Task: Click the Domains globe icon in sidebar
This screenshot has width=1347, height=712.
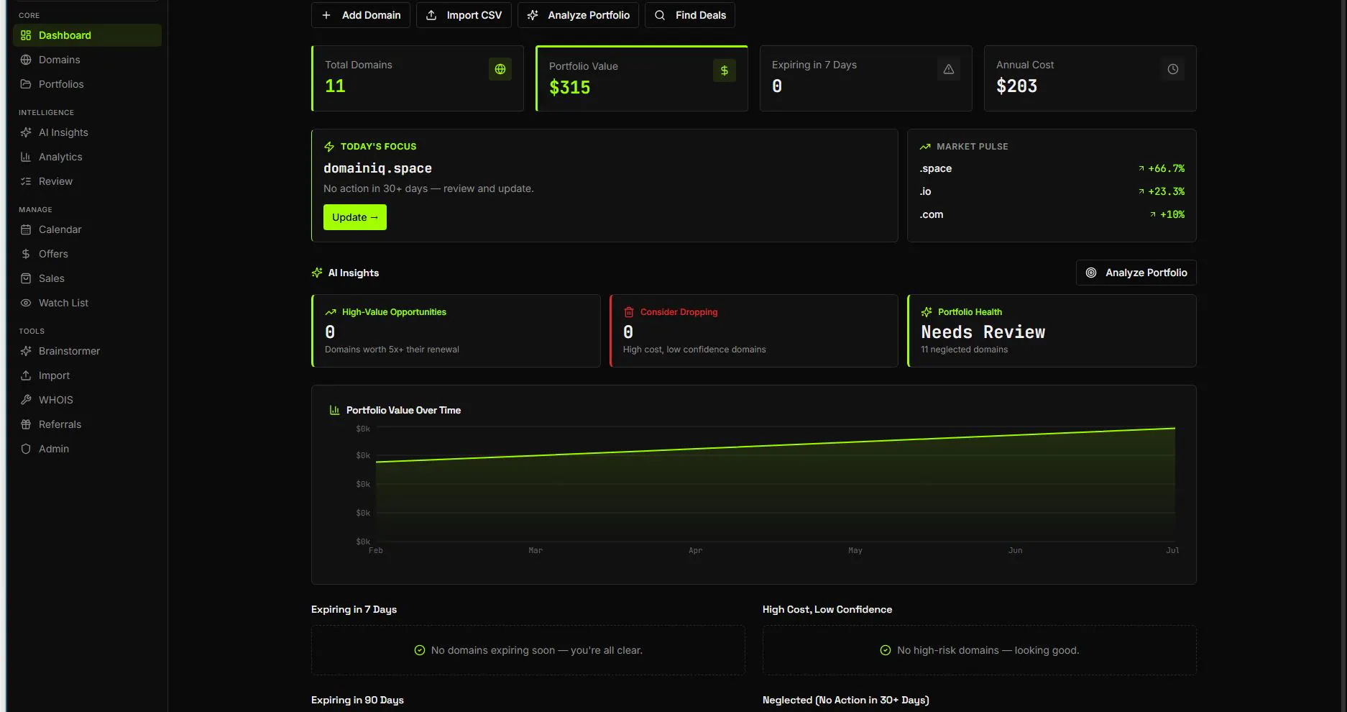Action: click(x=26, y=60)
